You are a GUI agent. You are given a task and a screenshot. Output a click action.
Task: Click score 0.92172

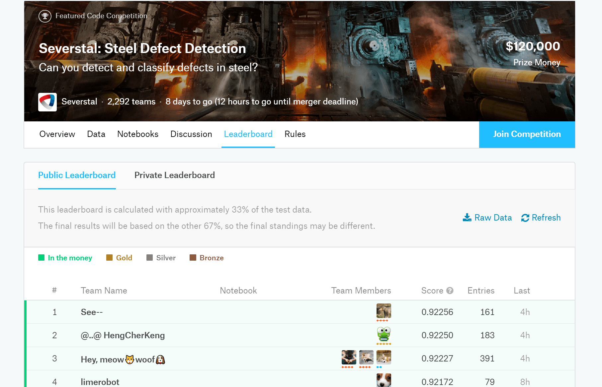(x=437, y=382)
